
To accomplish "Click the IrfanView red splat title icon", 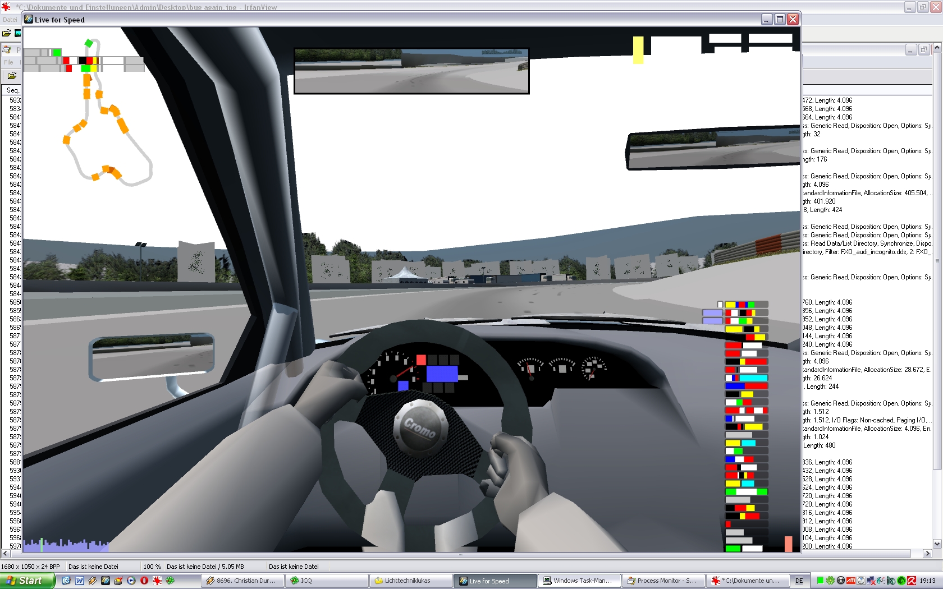I will [6, 7].
